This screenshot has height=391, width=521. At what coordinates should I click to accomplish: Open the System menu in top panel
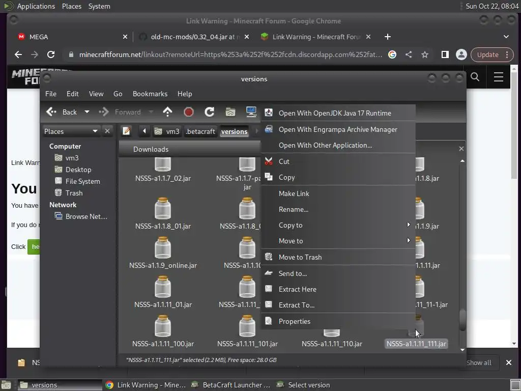coord(99,6)
